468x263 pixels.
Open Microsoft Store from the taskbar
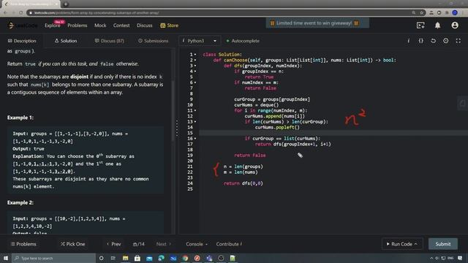[x=137, y=258]
